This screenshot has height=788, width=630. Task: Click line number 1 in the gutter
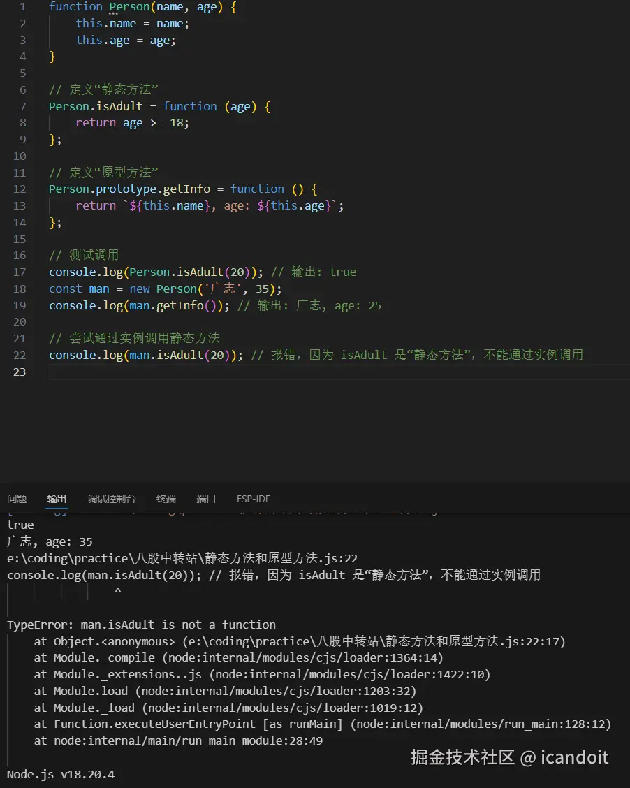pyautogui.click(x=22, y=7)
